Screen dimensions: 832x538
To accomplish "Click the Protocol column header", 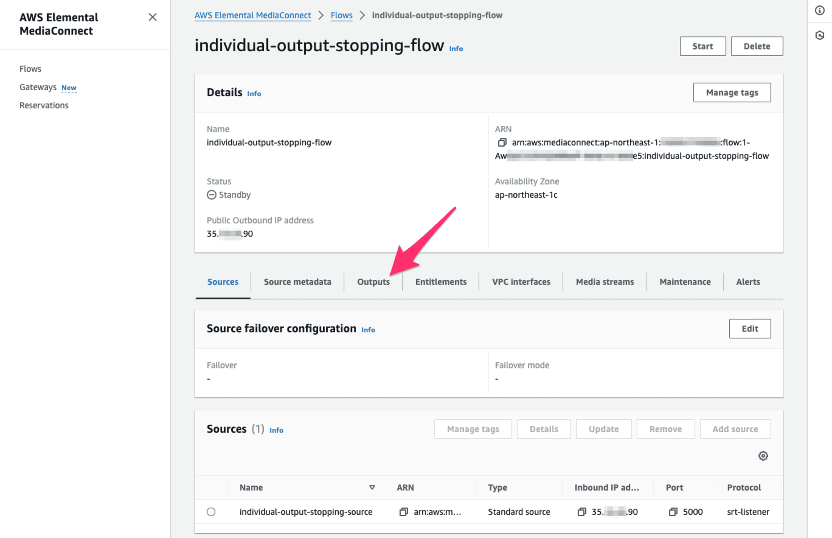I will tap(744, 488).
